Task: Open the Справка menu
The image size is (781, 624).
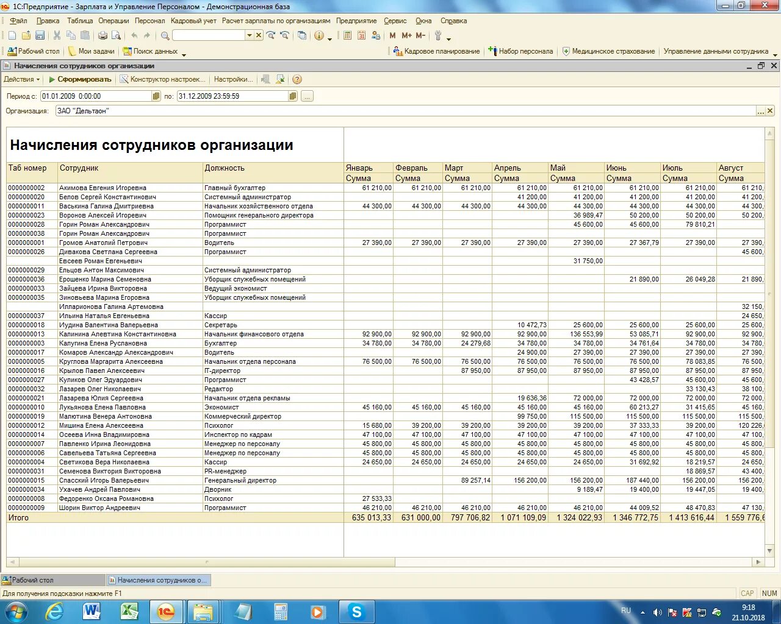Action: click(453, 21)
